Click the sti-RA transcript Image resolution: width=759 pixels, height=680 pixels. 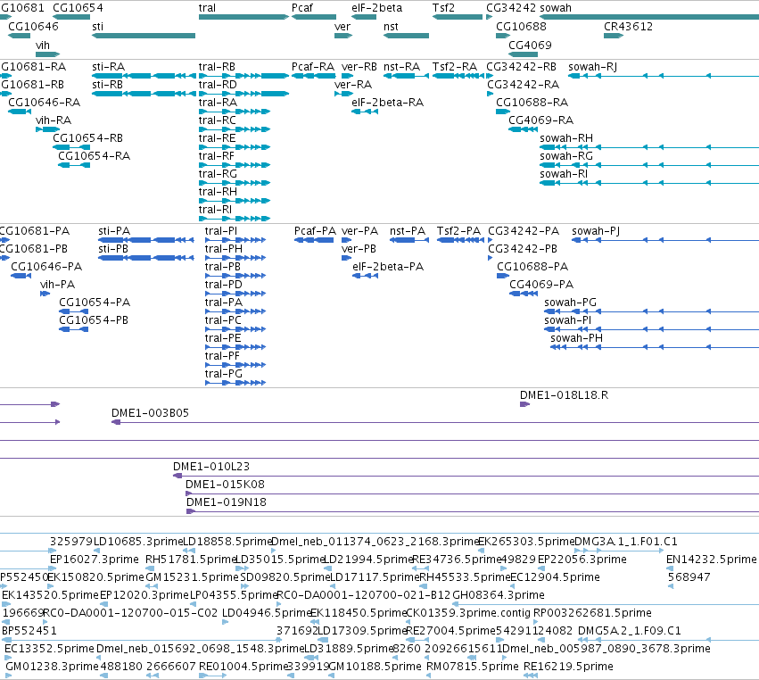pyautogui.click(x=144, y=76)
